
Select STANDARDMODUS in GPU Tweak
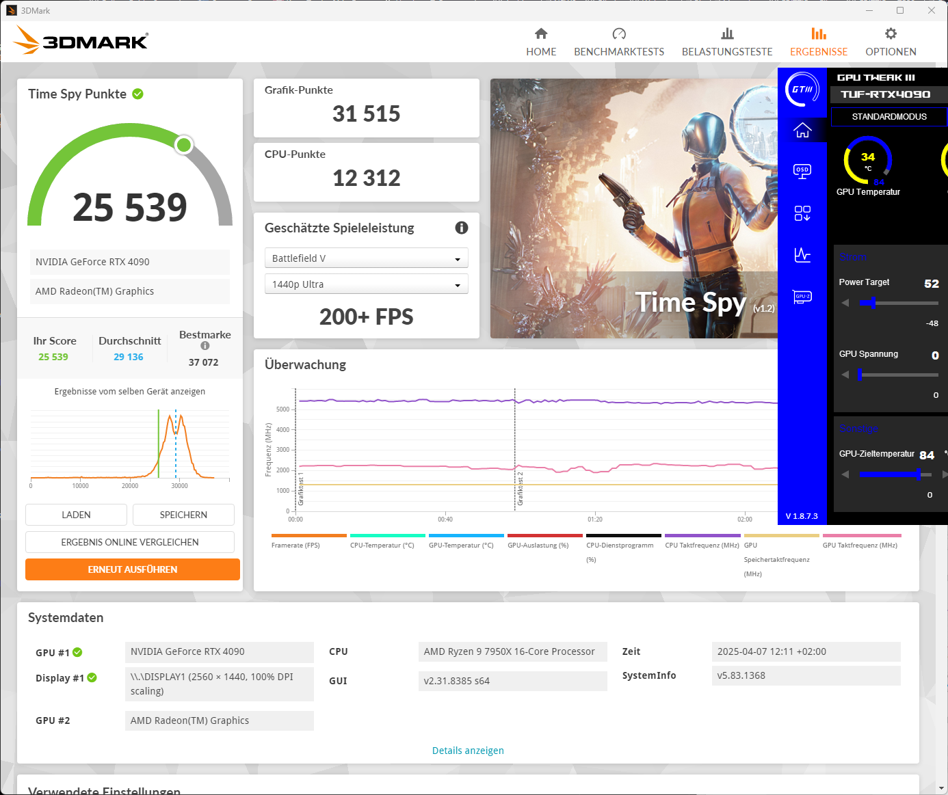tap(889, 117)
